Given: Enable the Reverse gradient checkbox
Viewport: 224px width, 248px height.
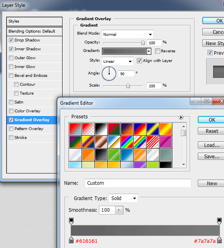Looking at the screenshot, I should coord(157,51).
